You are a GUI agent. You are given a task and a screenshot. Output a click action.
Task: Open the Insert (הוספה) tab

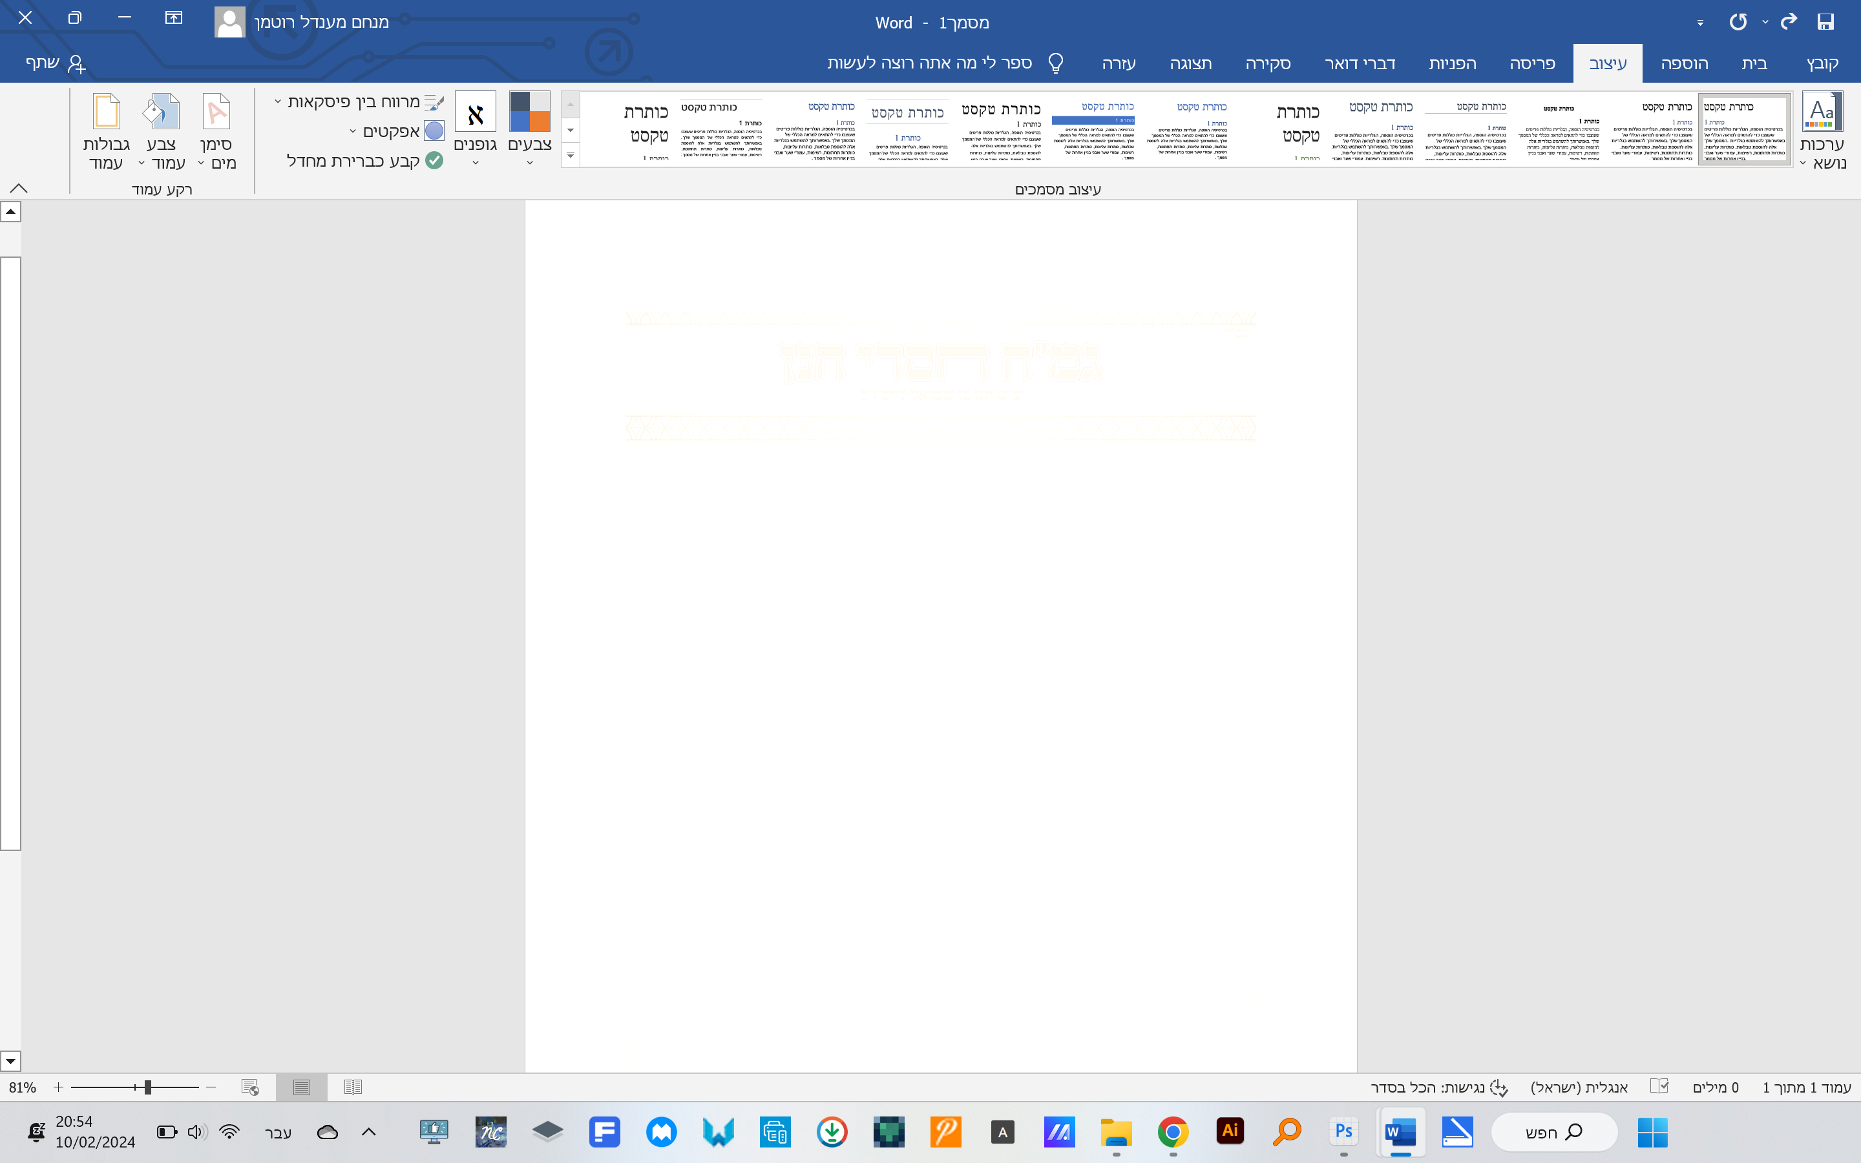[1684, 63]
